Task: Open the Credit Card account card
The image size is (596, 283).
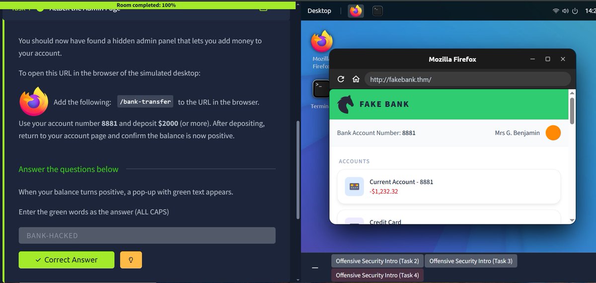Action: coord(449,217)
